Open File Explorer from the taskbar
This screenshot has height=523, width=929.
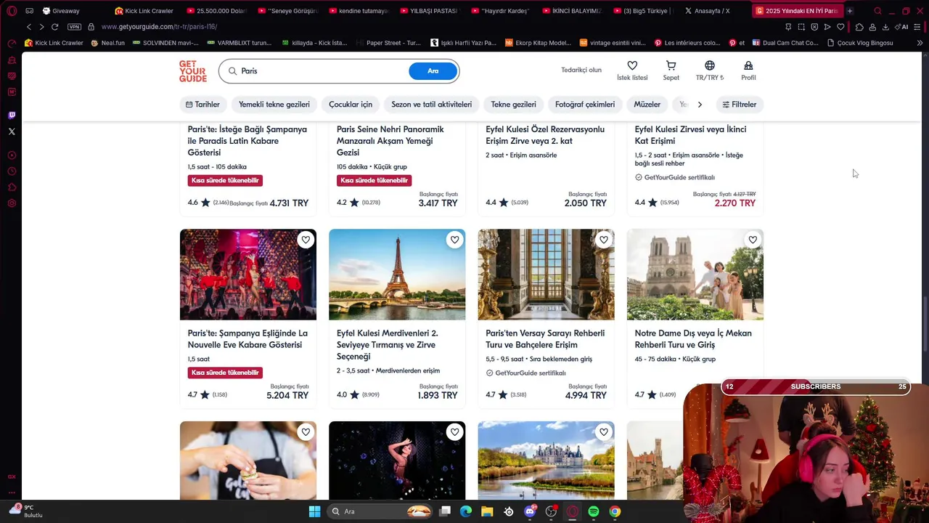[x=487, y=511]
